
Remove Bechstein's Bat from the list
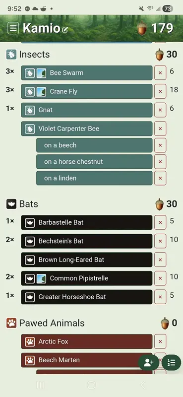[160, 241]
